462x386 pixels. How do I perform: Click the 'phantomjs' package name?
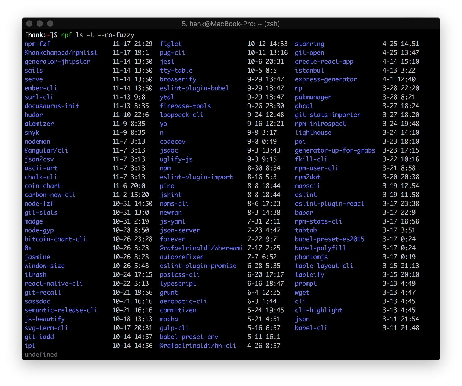coord(311,257)
